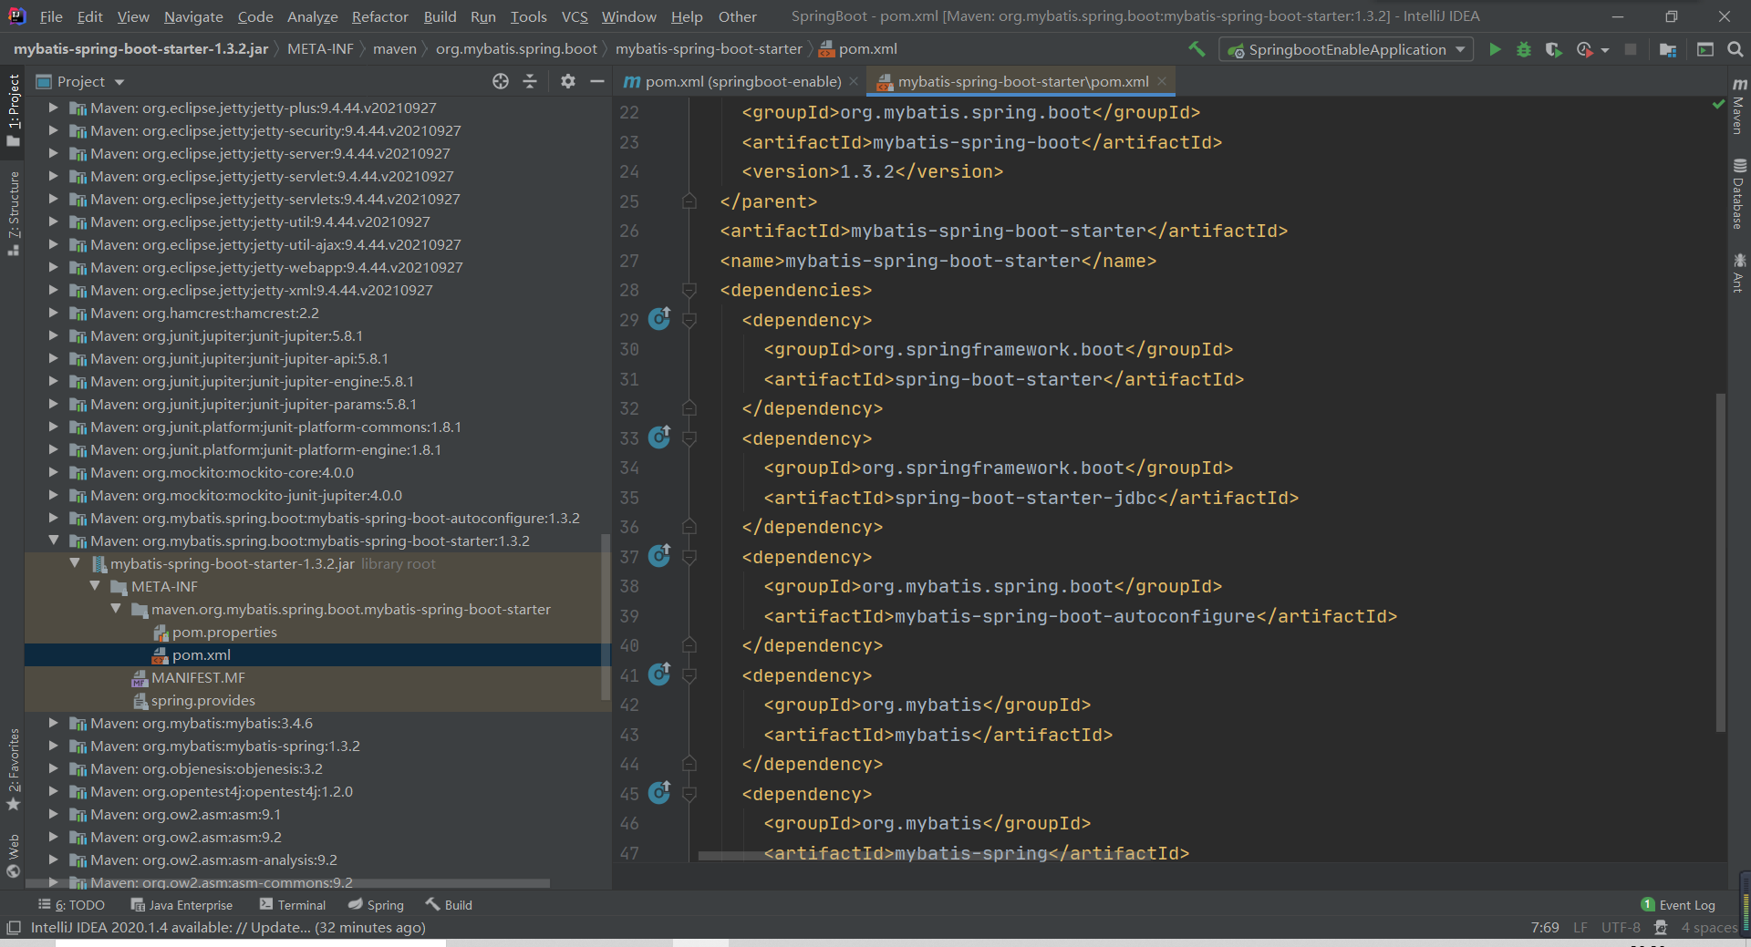Open profiler run options dropdown arrow
1751x947 pixels.
tap(1605, 50)
